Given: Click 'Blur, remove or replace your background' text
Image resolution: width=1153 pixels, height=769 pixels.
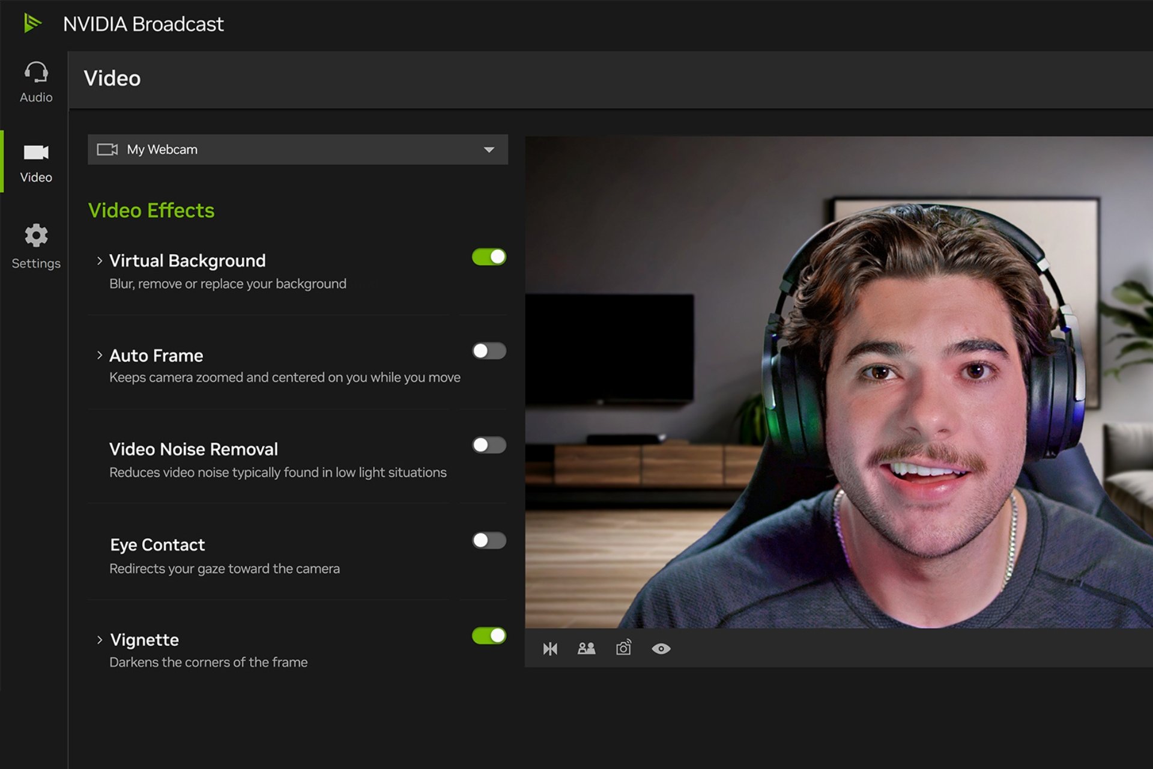Looking at the screenshot, I should click(228, 284).
